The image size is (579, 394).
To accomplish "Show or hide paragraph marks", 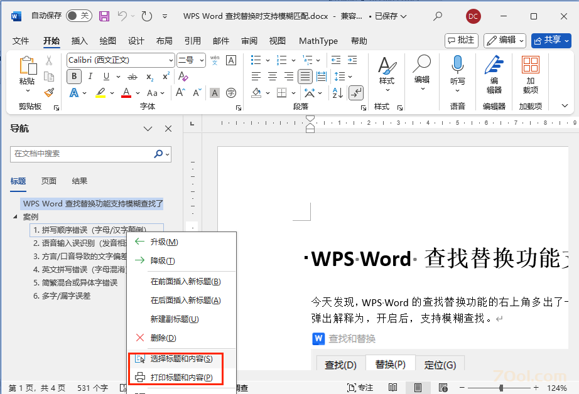I will (357, 93).
